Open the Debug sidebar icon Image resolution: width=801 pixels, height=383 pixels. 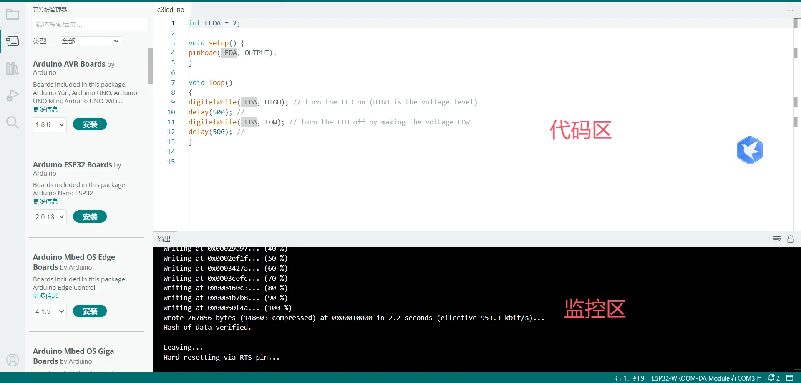pyautogui.click(x=13, y=96)
